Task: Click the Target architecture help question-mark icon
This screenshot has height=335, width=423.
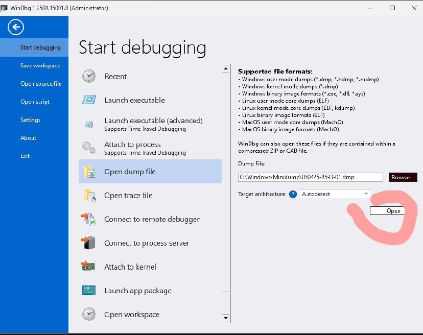Action: pos(293,194)
